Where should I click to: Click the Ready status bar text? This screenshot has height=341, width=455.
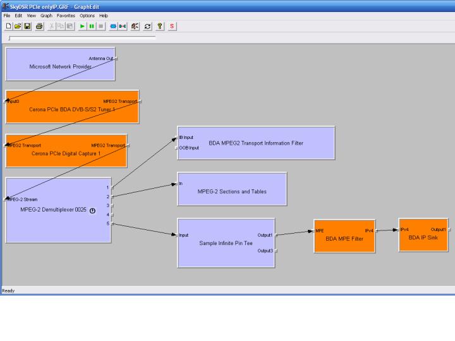(8, 290)
